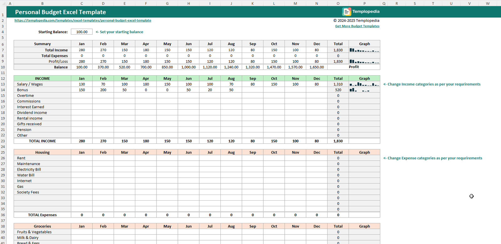The height and width of the screenshot is (244, 501).
Task: Select the Fruits & Vegetables category cell
Action: [x=42, y=232]
